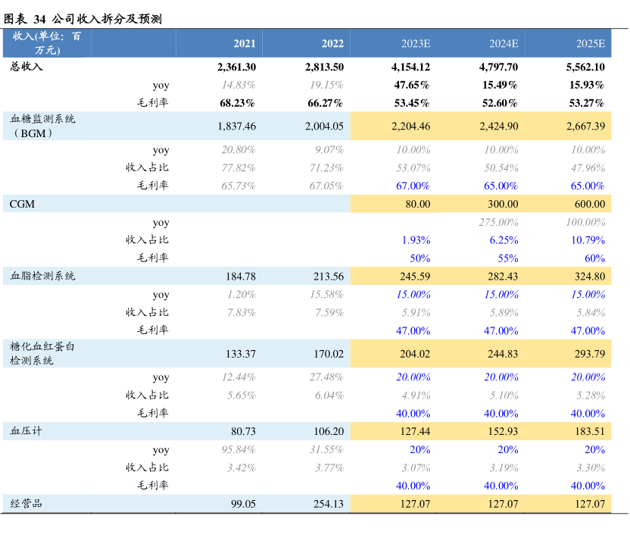
Task: Select the 糖化血红蛋白检测系统 row label
Action: click(42, 353)
